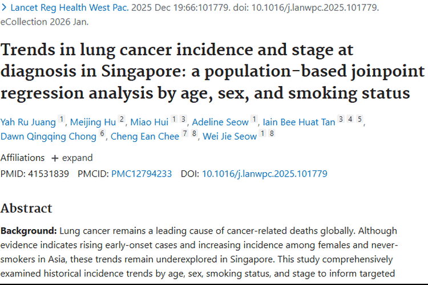Click affiliation superscript 7 after Cheng Ean Chee
This screenshot has height=285, width=428.
pos(184,134)
